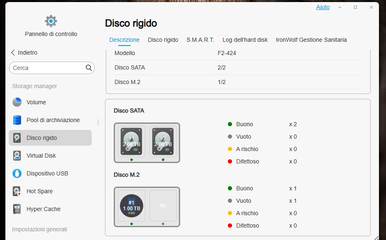The width and height of the screenshot is (386, 240).
Task: Click the search magnifier icon
Action: point(89,68)
